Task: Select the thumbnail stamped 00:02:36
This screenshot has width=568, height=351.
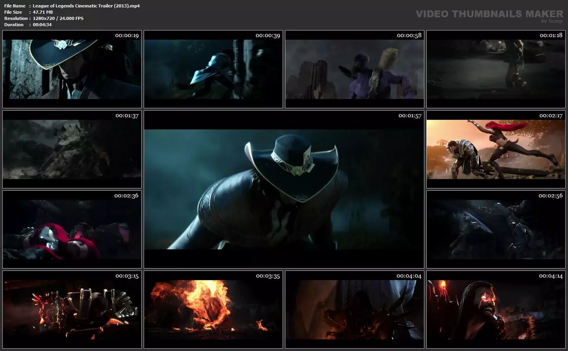Action: (72, 229)
